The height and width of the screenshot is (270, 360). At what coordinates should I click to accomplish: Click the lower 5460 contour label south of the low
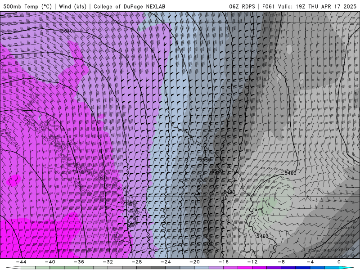coord(262,236)
